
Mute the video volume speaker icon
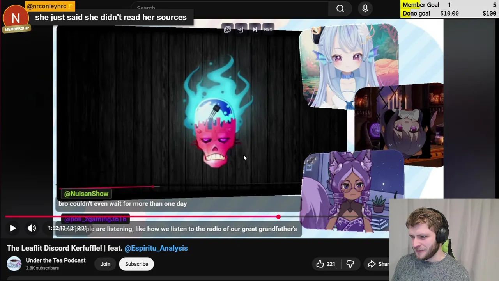[x=32, y=228]
